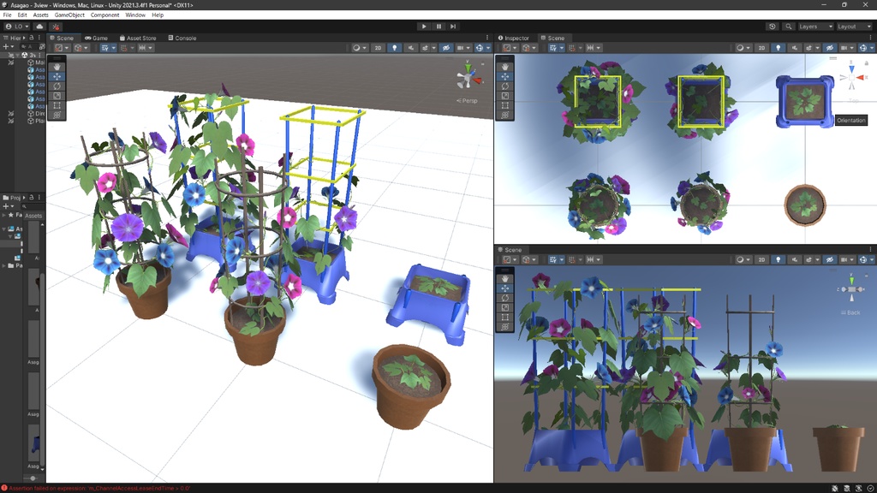Select Rect tool in top-right Scene view

click(x=505, y=105)
